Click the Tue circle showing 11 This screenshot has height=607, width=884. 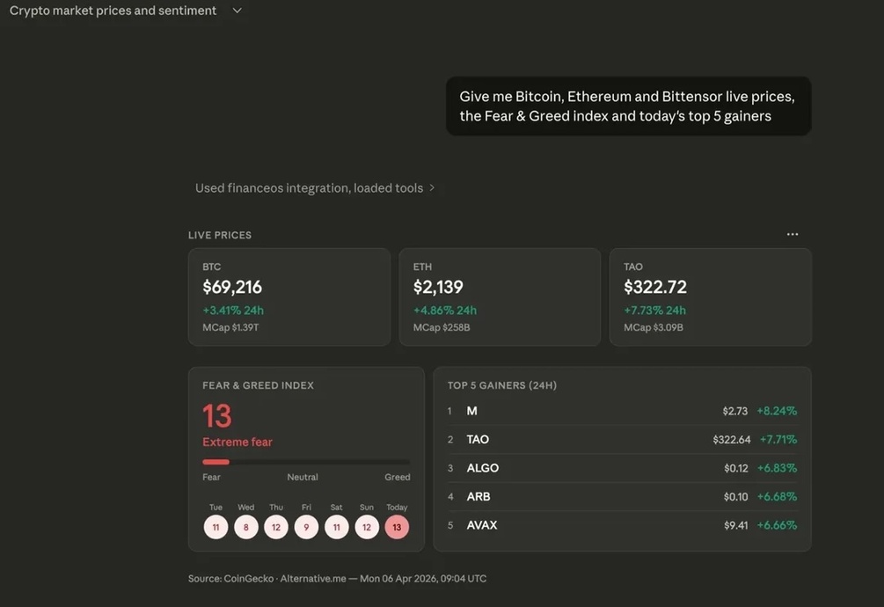(x=216, y=528)
